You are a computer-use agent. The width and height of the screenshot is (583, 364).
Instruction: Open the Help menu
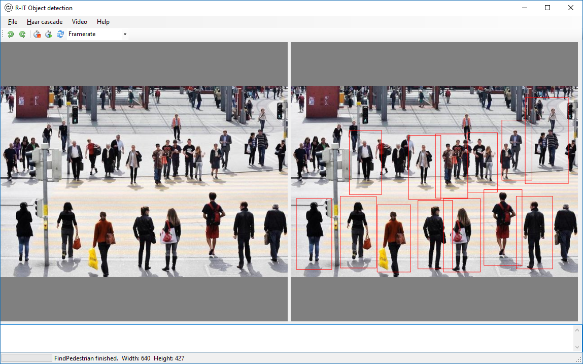(103, 22)
